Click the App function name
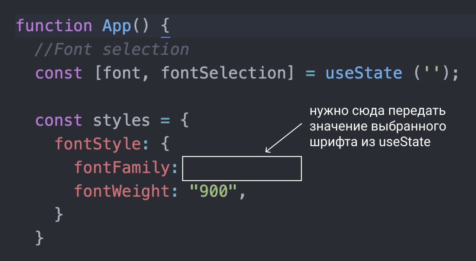Screen dimensions: 476x261 [116, 26]
